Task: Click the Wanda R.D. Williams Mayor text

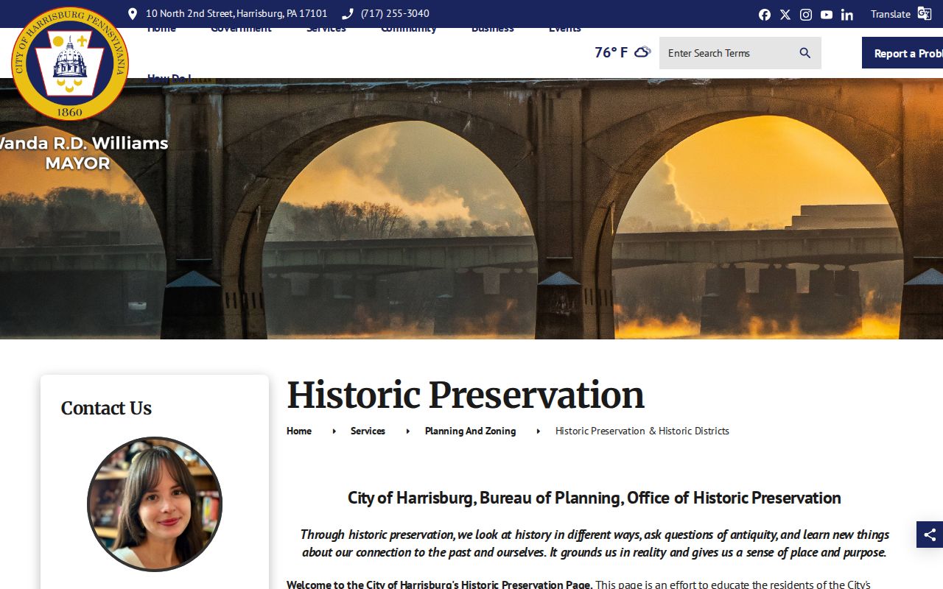Action: tap(84, 153)
